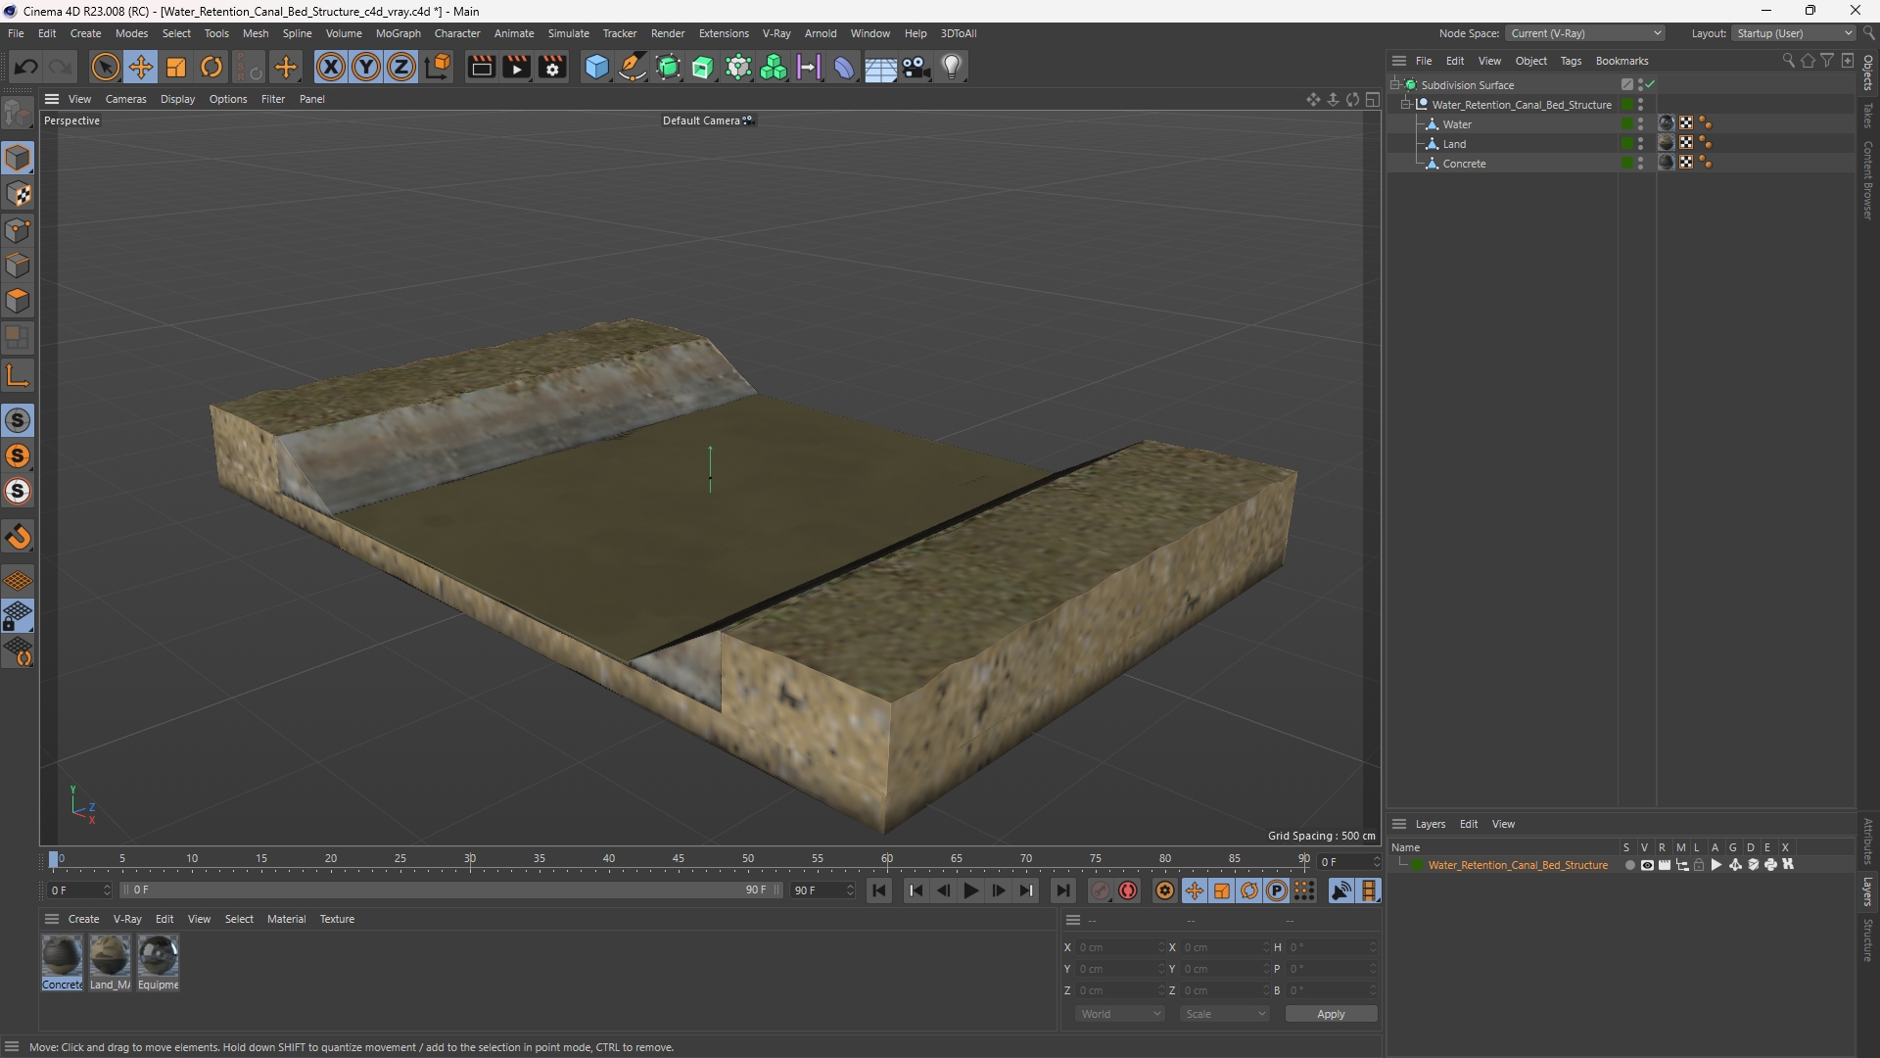The height and width of the screenshot is (1058, 1880).
Task: Add a Light object
Action: (952, 67)
